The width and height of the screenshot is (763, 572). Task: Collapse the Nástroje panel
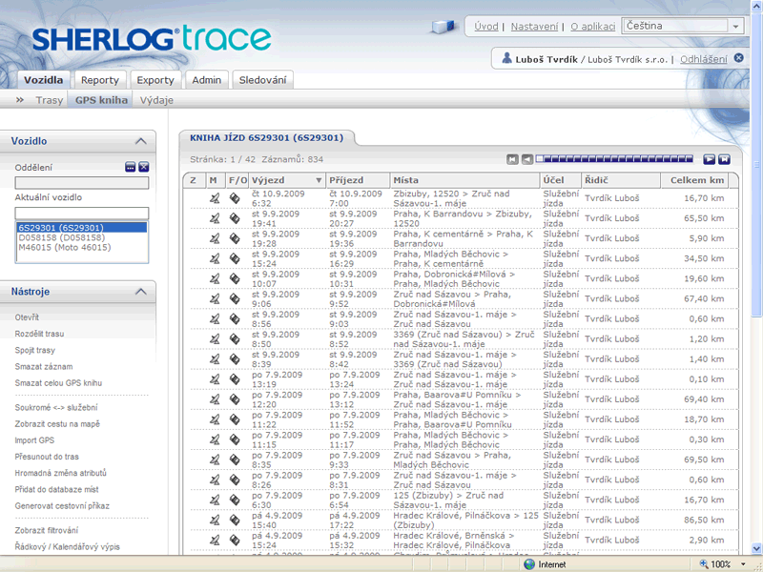pos(140,292)
